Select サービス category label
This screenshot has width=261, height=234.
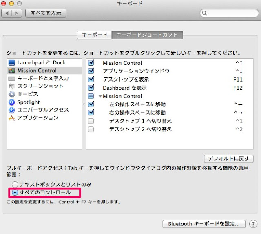click(28, 94)
